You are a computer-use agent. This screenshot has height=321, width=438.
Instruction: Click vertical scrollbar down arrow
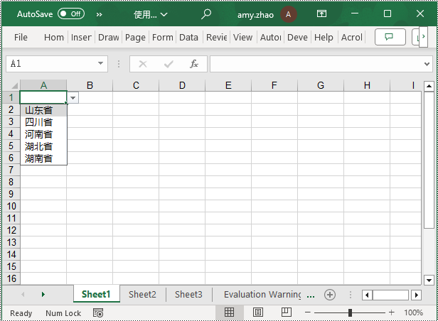pyautogui.click(x=429, y=280)
